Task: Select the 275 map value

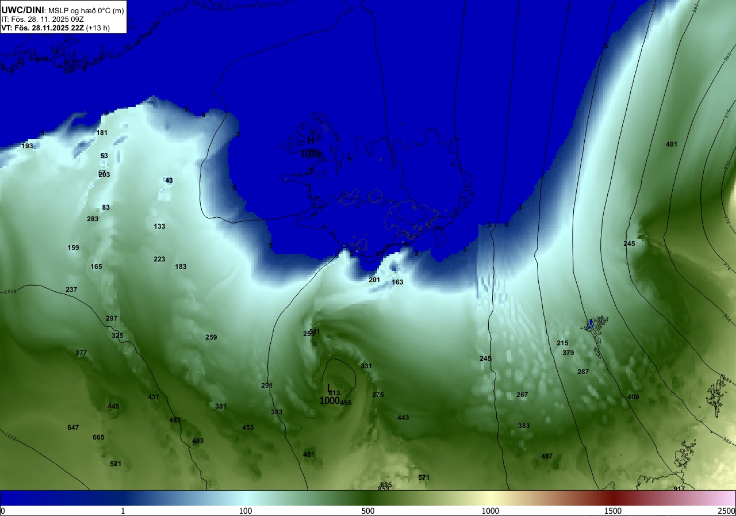Action: [x=378, y=395]
